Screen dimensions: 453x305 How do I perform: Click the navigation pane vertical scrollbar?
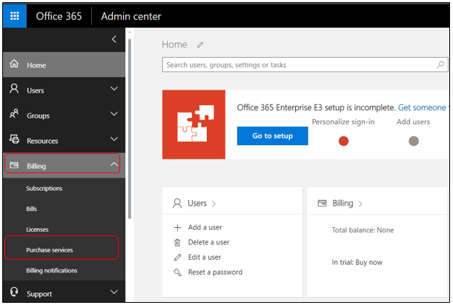coord(130,129)
